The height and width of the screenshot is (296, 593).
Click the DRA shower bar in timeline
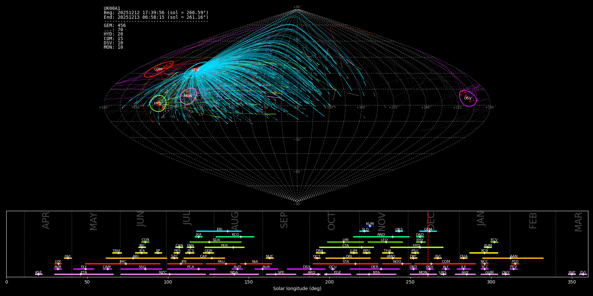click(x=320, y=253)
